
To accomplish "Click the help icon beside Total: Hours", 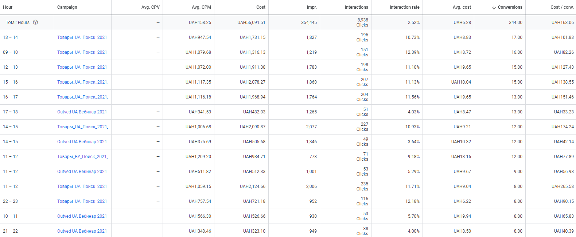I will tap(35, 22).
